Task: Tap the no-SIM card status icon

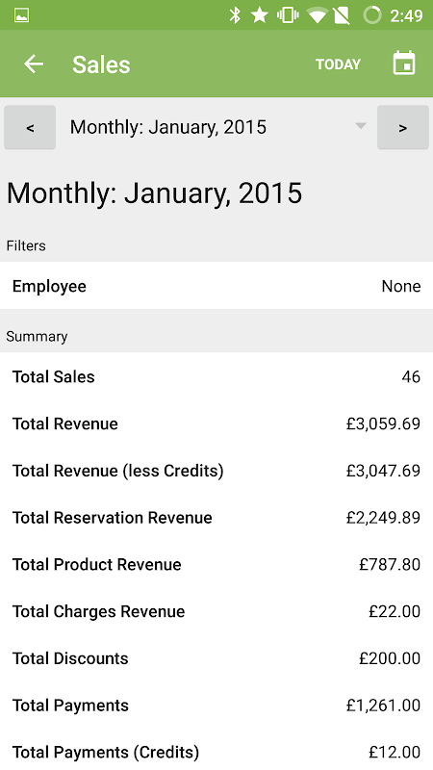Action: (x=342, y=15)
